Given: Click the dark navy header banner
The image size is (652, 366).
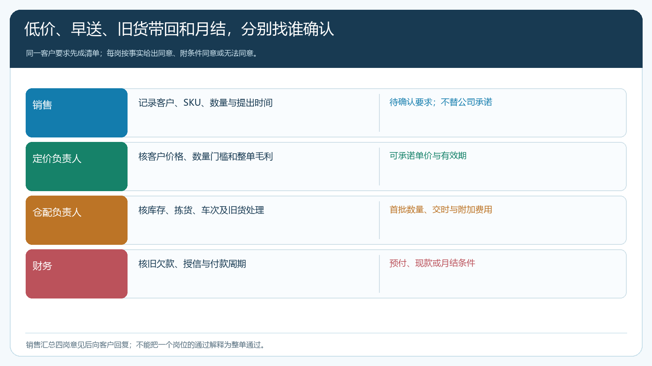Looking at the screenshot, I should pyautogui.click(x=326, y=39).
